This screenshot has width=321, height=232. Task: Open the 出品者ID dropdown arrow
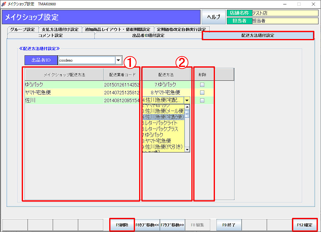click(118, 60)
